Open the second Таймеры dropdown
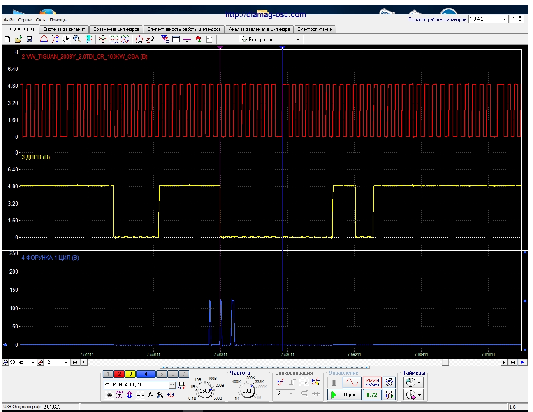 [419, 395]
